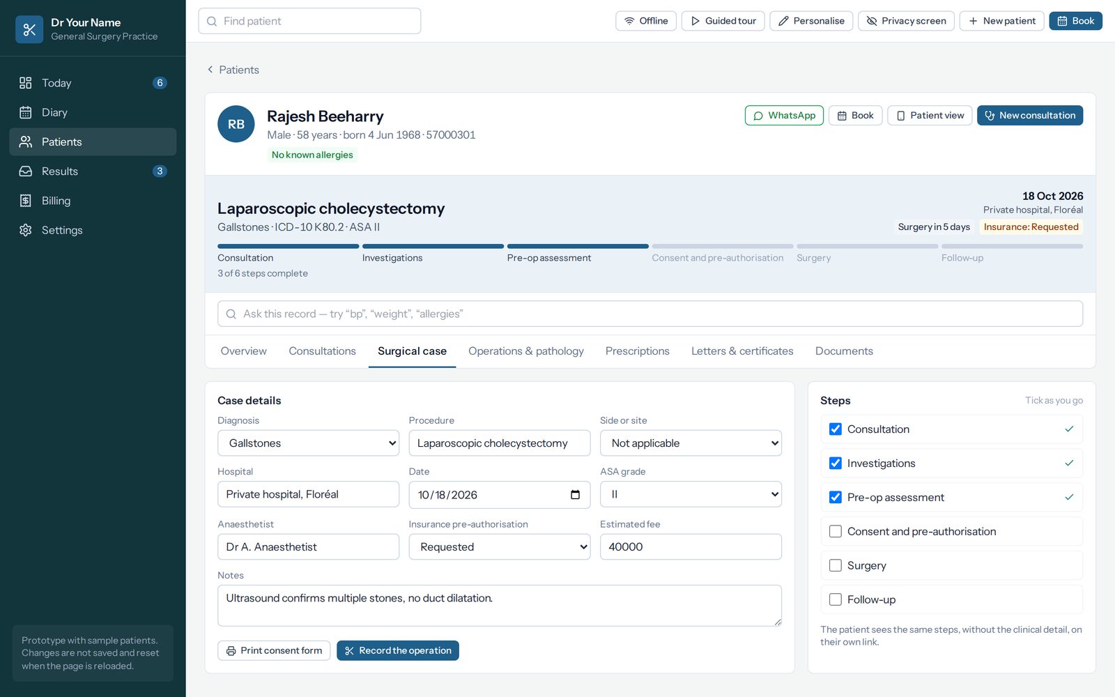Open the Diagnosis dropdown showing Gallstones
Viewport: 1115px width, 697px height.
[308, 443]
